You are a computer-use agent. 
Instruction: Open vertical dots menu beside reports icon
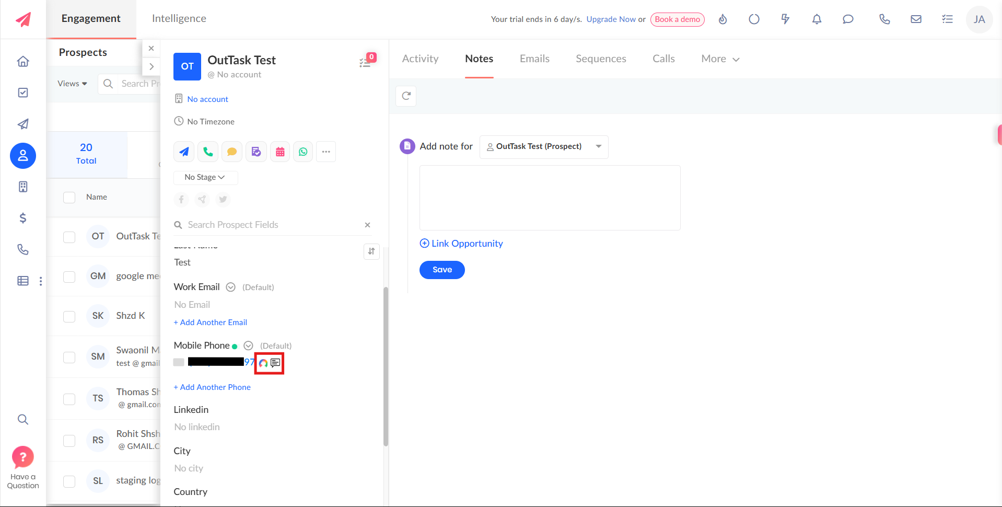(41, 281)
